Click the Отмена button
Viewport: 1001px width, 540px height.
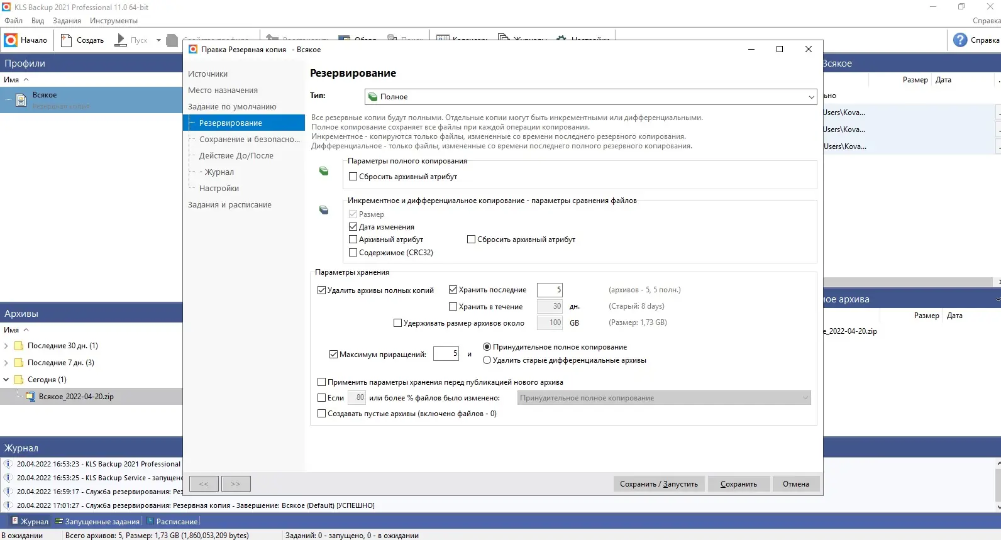pos(796,484)
